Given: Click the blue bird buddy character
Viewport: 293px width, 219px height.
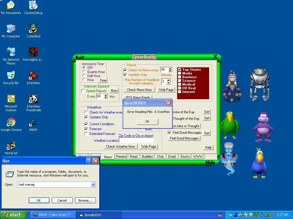Looking at the screenshot, I should coord(259,163).
